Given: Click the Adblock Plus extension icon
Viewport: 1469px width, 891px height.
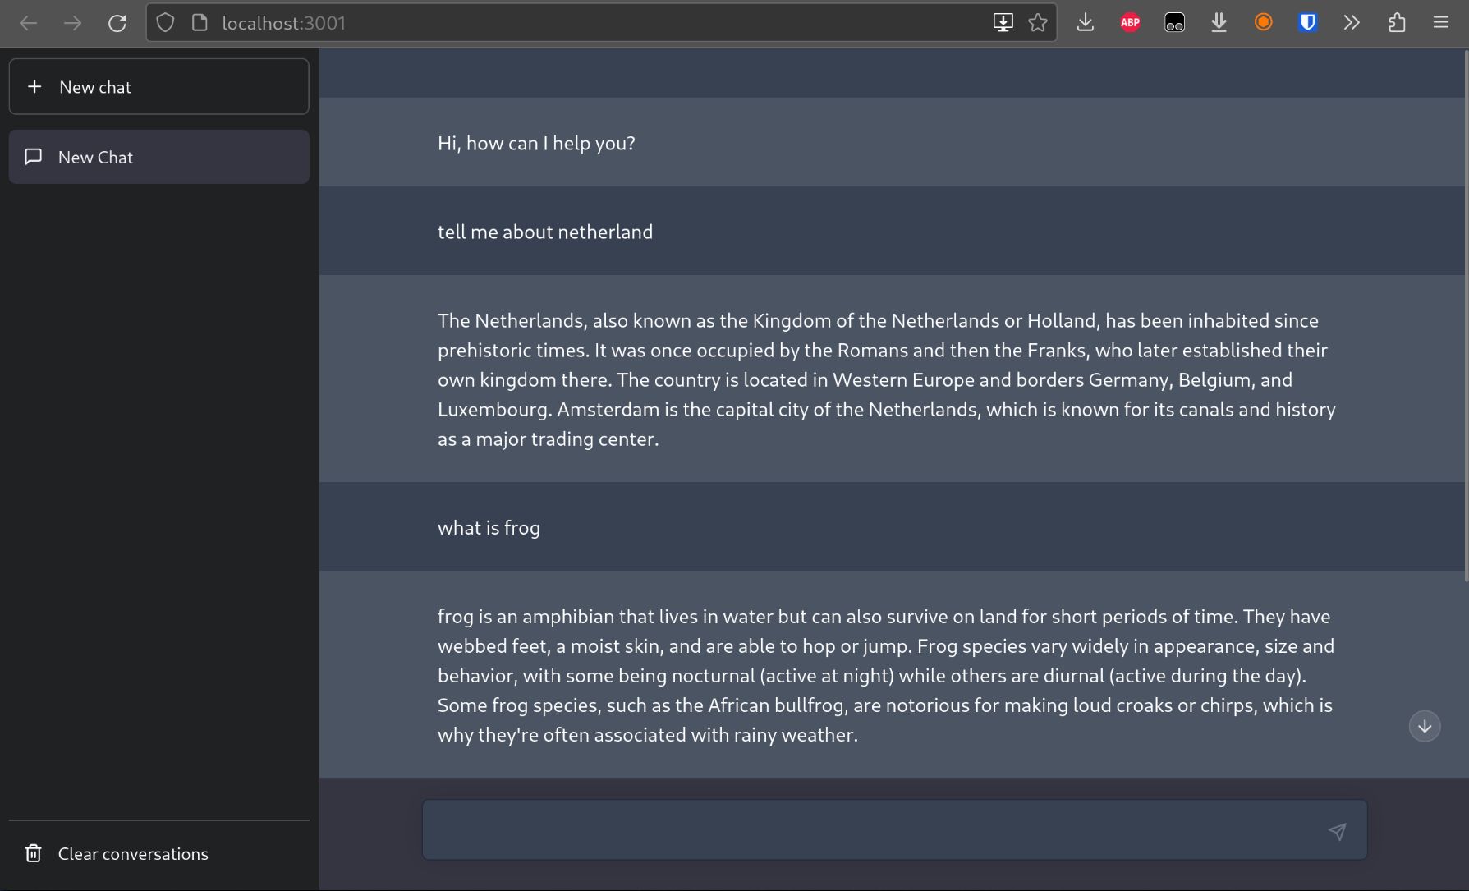Looking at the screenshot, I should coord(1130,23).
